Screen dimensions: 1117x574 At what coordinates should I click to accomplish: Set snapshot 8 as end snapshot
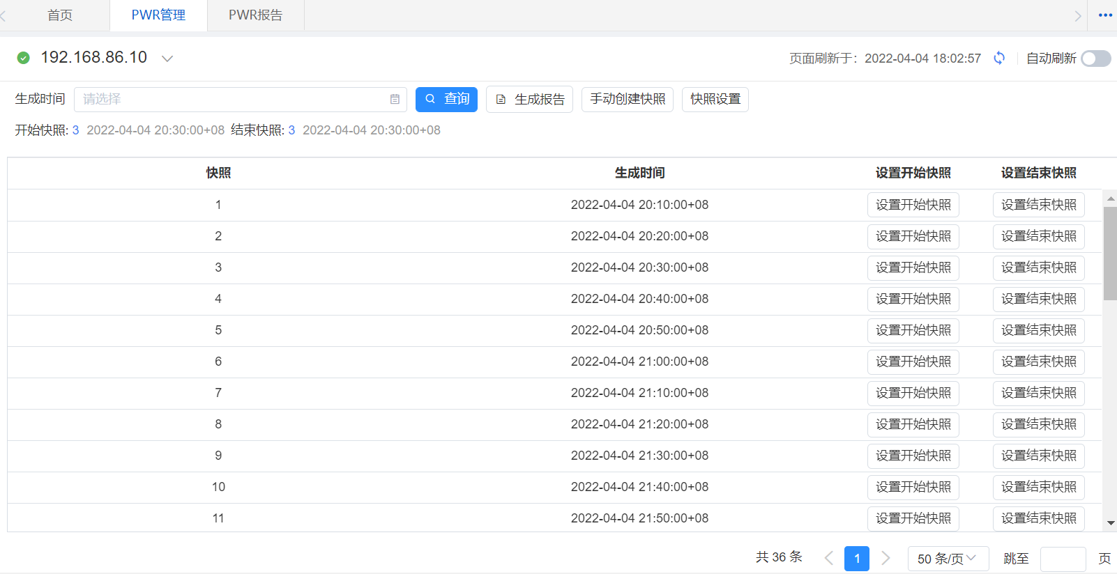click(1039, 424)
